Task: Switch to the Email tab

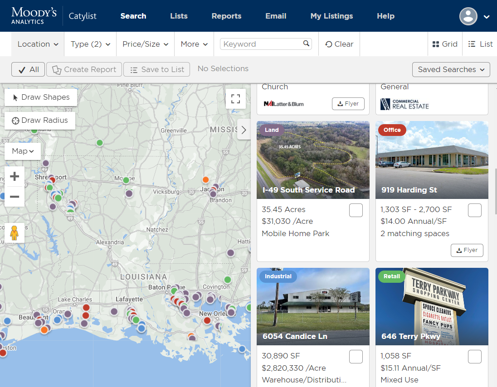Action: pyautogui.click(x=276, y=16)
